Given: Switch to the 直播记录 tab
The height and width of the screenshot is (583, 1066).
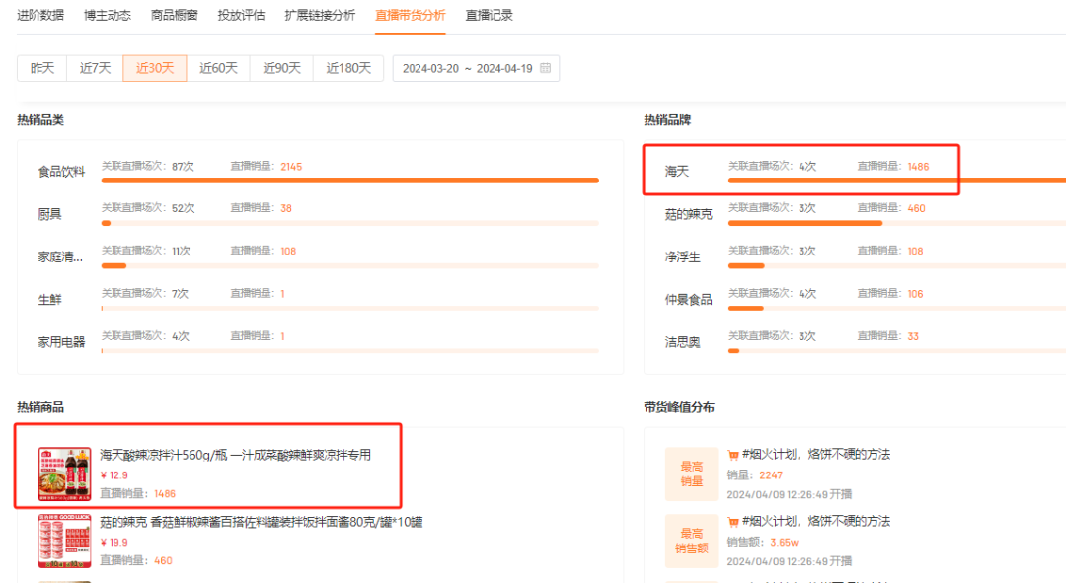Looking at the screenshot, I should point(489,15).
